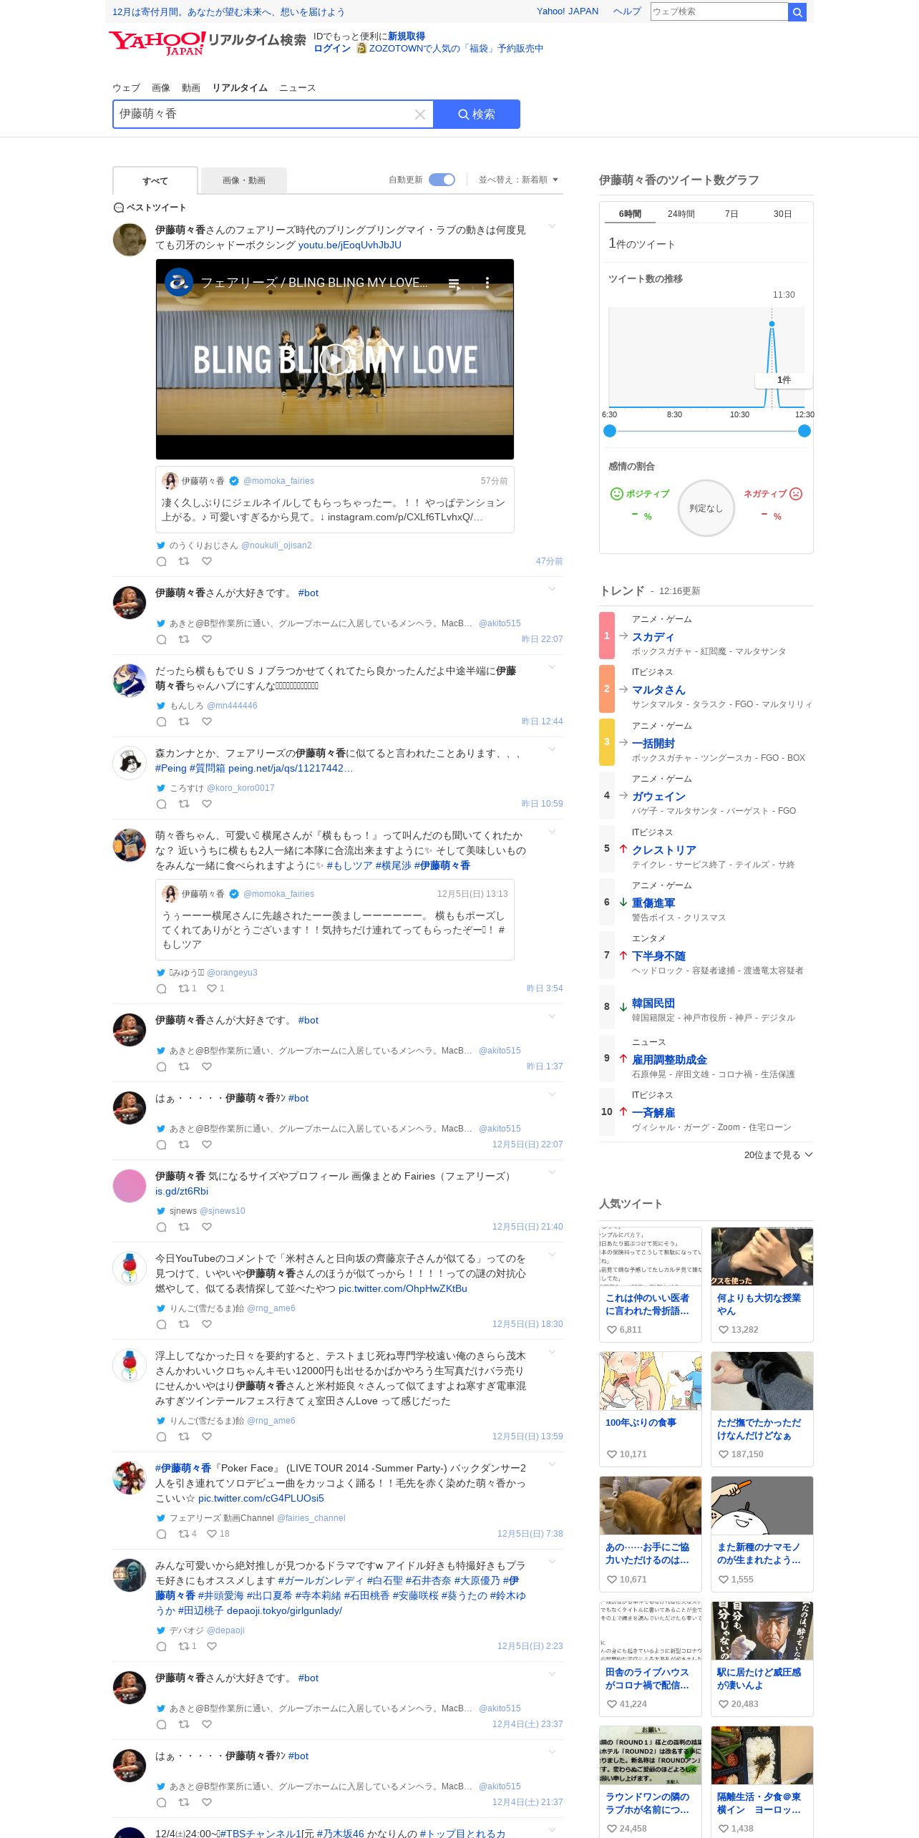The image size is (919, 1838).
Task: Open the @momoka_fairies handle in 57分前 tweet
Action: click(278, 481)
